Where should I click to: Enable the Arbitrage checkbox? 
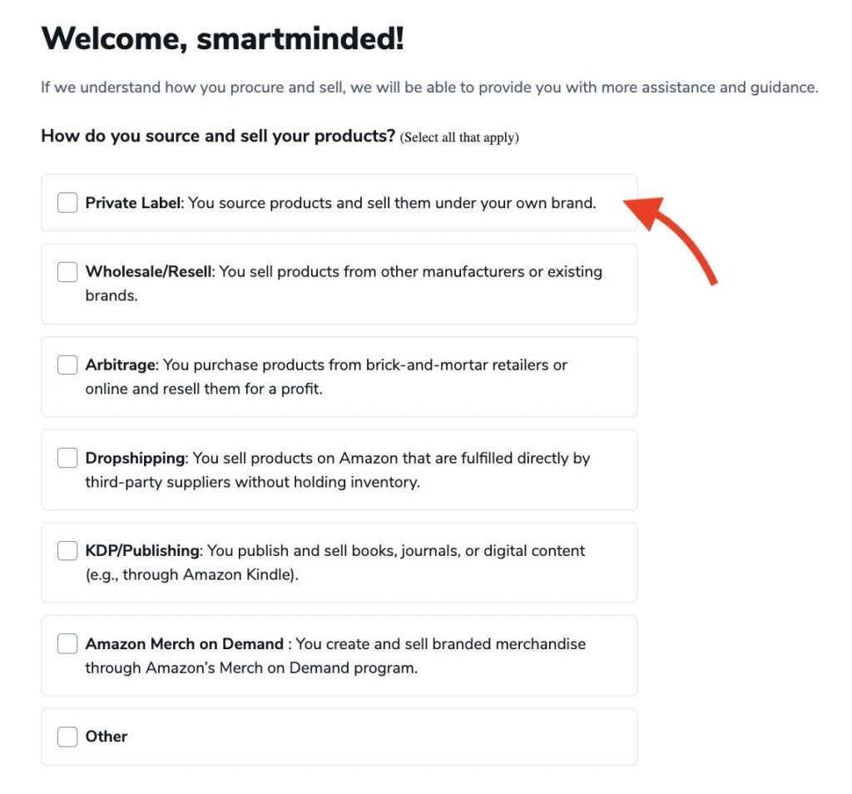tap(67, 365)
